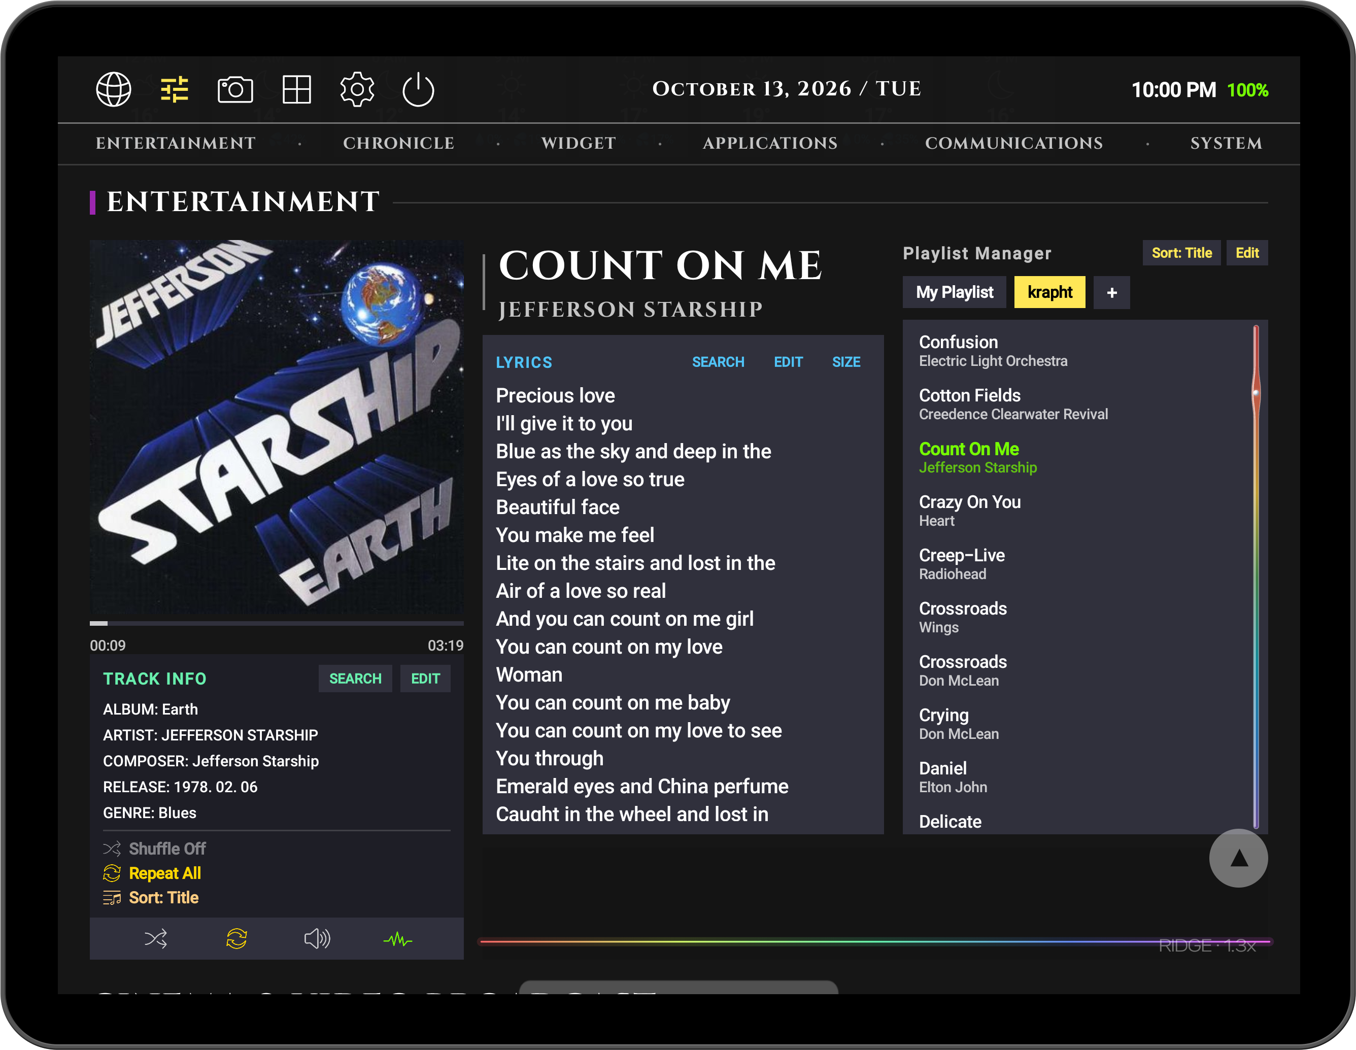This screenshot has width=1356, height=1050.
Task: Select the My Playlist tab
Action: click(954, 292)
